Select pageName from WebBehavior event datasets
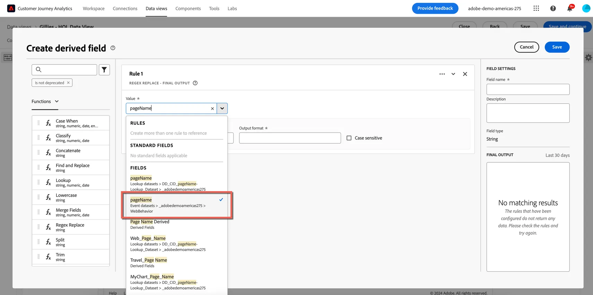 [x=177, y=205]
